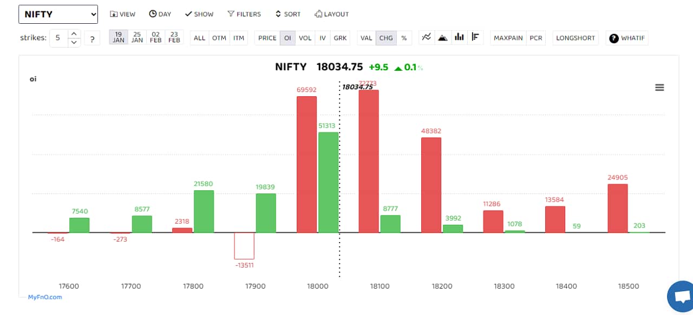Open the SORT control

pos(287,14)
